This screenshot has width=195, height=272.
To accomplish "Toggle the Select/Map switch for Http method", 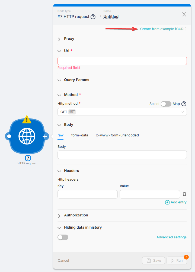I will (x=166, y=104).
